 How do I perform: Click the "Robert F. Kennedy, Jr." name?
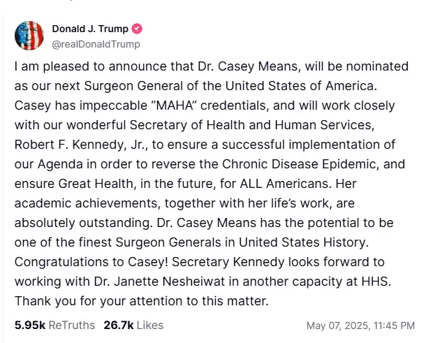(x=80, y=145)
